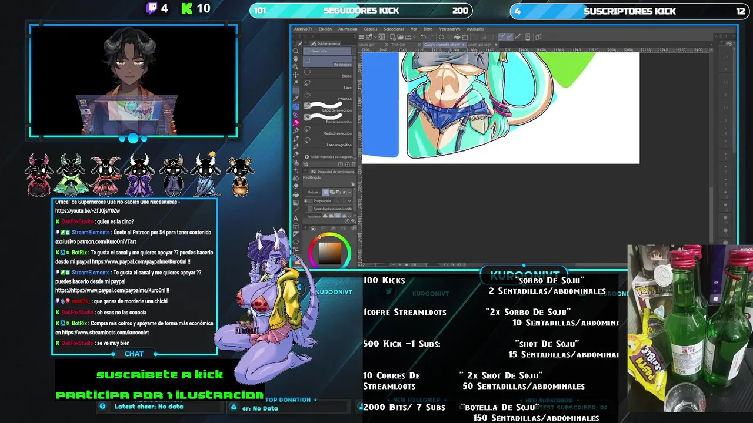Switch to the julieth gal.png tab
Viewport: 753px width, 423px height.
pyautogui.click(x=479, y=44)
